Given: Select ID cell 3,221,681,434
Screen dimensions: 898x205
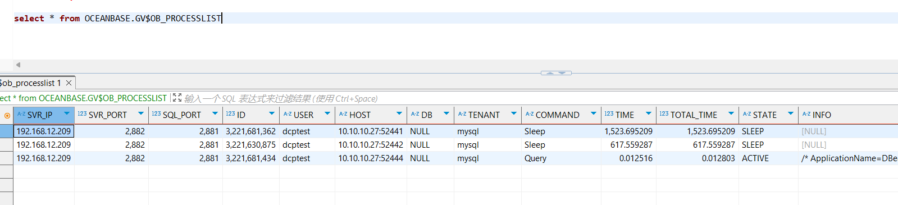Looking at the screenshot, I should [250, 158].
